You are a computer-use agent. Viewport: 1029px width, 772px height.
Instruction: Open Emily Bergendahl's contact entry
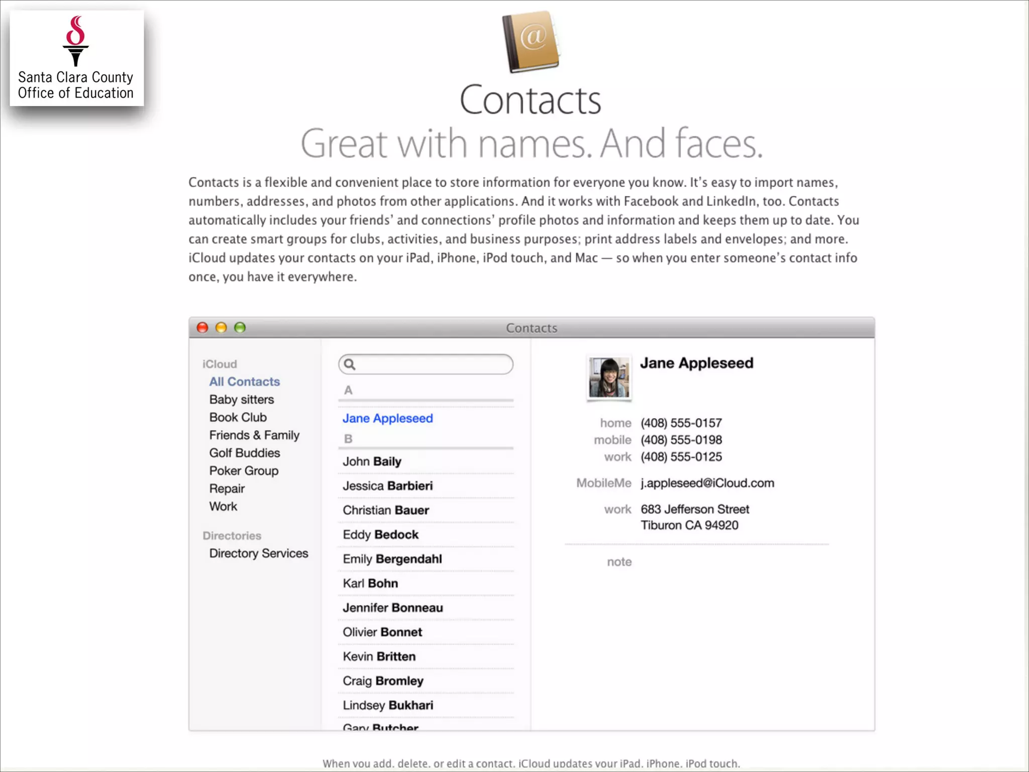point(392,559)
